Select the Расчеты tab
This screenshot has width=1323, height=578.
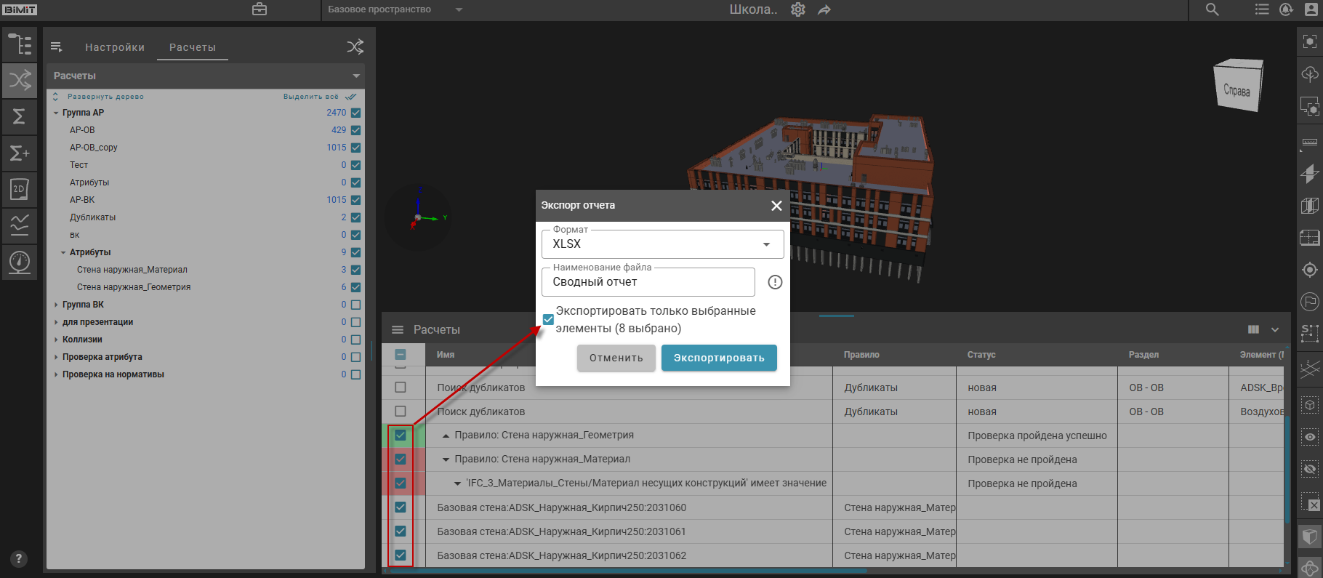click(193, 47)
